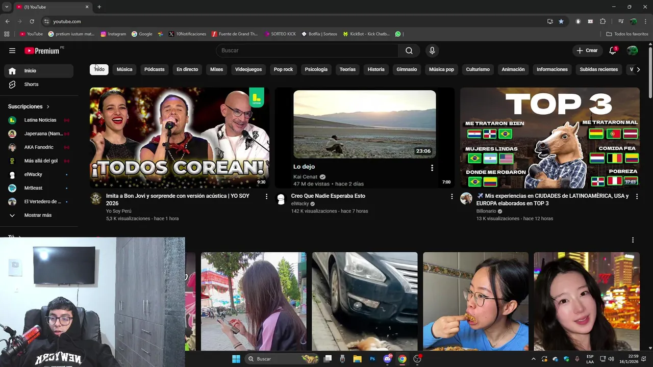Open the SORTEO KICK bookmark
Viewport: 653px width, 367px height.
[280, 34]
